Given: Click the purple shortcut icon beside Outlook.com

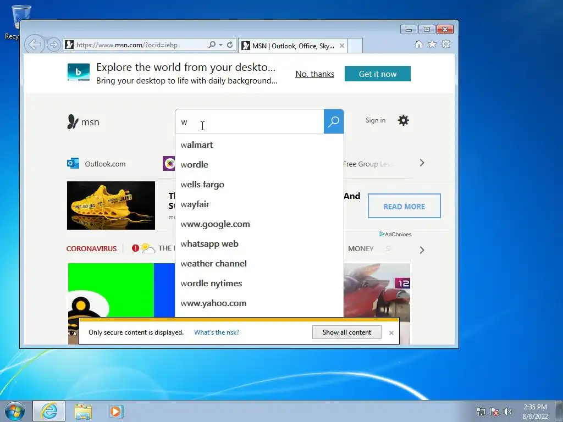Looking at the screenshot, I should click(x=169, y=164).
